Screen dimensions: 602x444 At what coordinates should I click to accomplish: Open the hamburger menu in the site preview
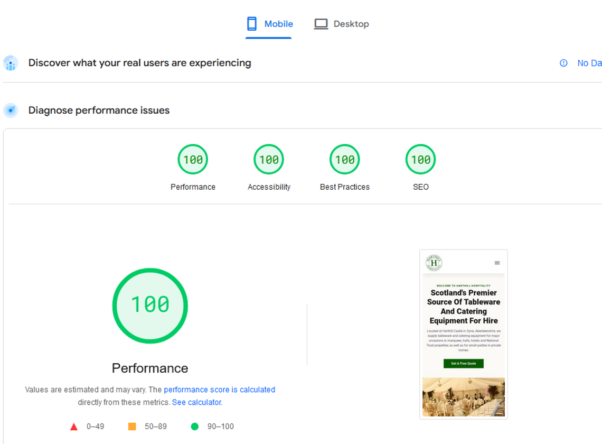[x=496, y=262]
